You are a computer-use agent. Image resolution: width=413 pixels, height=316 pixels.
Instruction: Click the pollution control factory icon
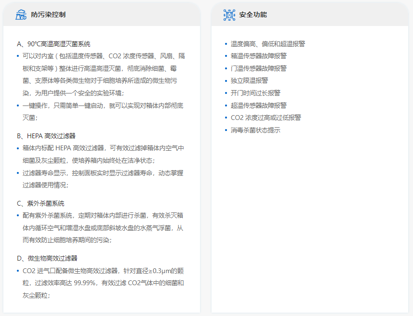click(x=21, y=14)
